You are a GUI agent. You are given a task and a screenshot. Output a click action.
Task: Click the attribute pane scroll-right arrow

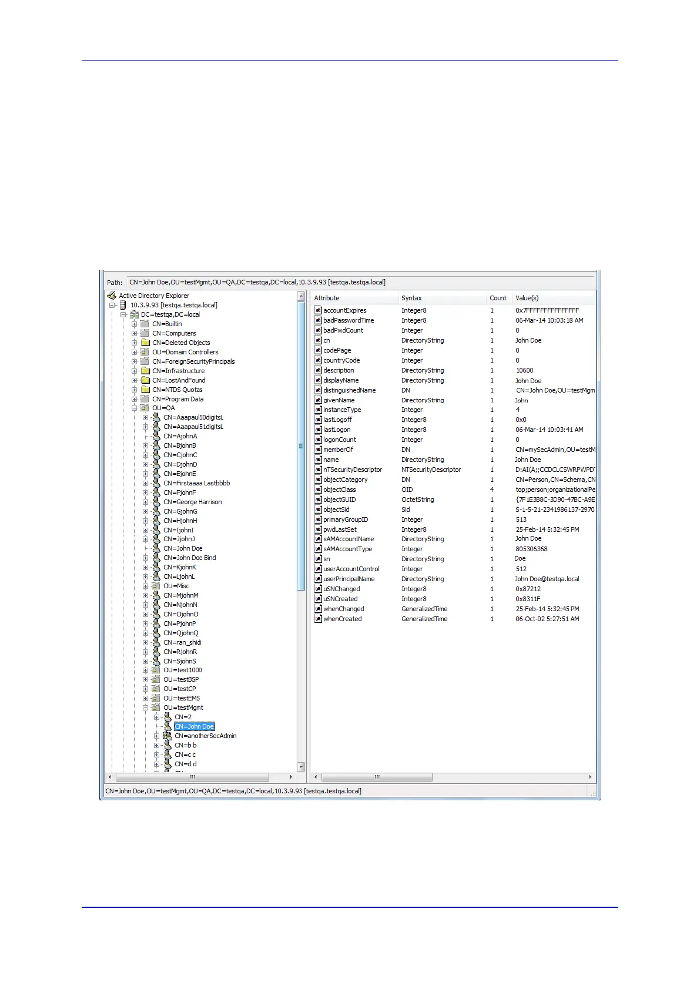[591, 777]
